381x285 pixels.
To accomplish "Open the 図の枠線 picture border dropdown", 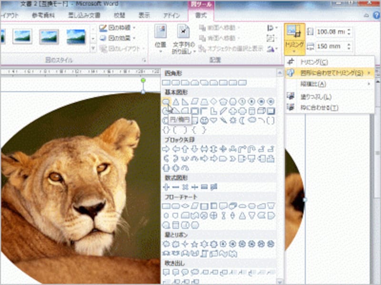I will (118, 28).
